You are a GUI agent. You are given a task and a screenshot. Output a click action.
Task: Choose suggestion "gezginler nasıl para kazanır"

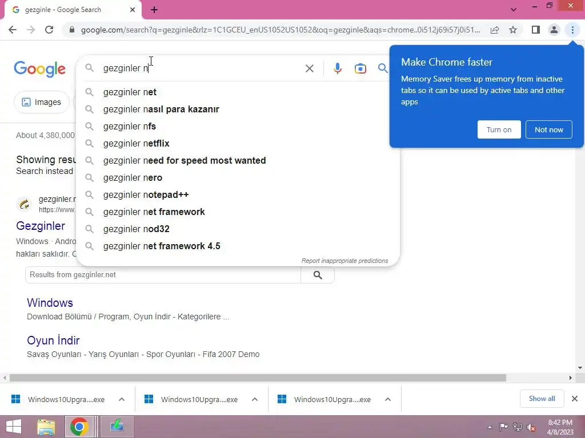click(x=238, y=109)
